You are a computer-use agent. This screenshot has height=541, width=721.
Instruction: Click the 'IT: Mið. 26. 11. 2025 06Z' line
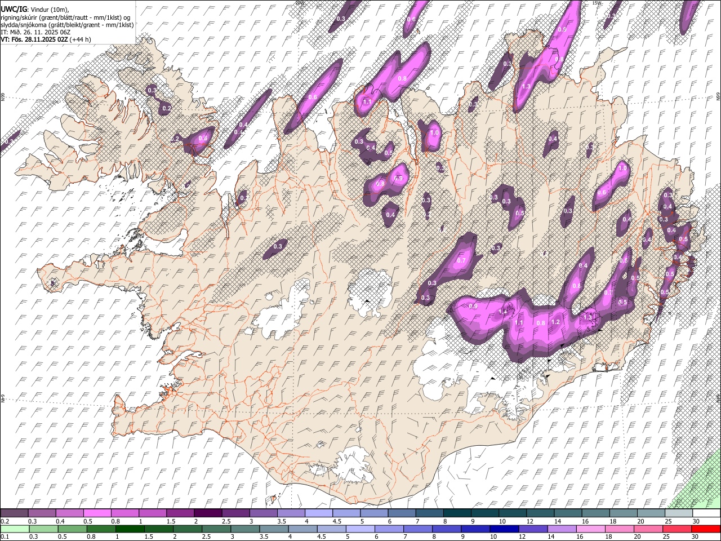coord(35,32)
